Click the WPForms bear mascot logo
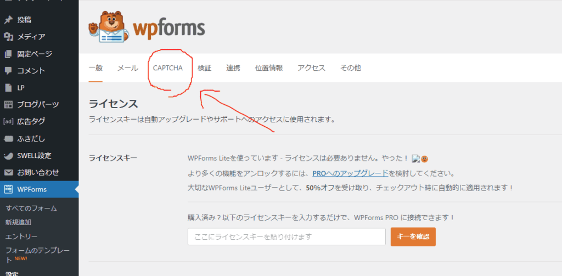Screen dimensions: 562x276 [108, 26]
